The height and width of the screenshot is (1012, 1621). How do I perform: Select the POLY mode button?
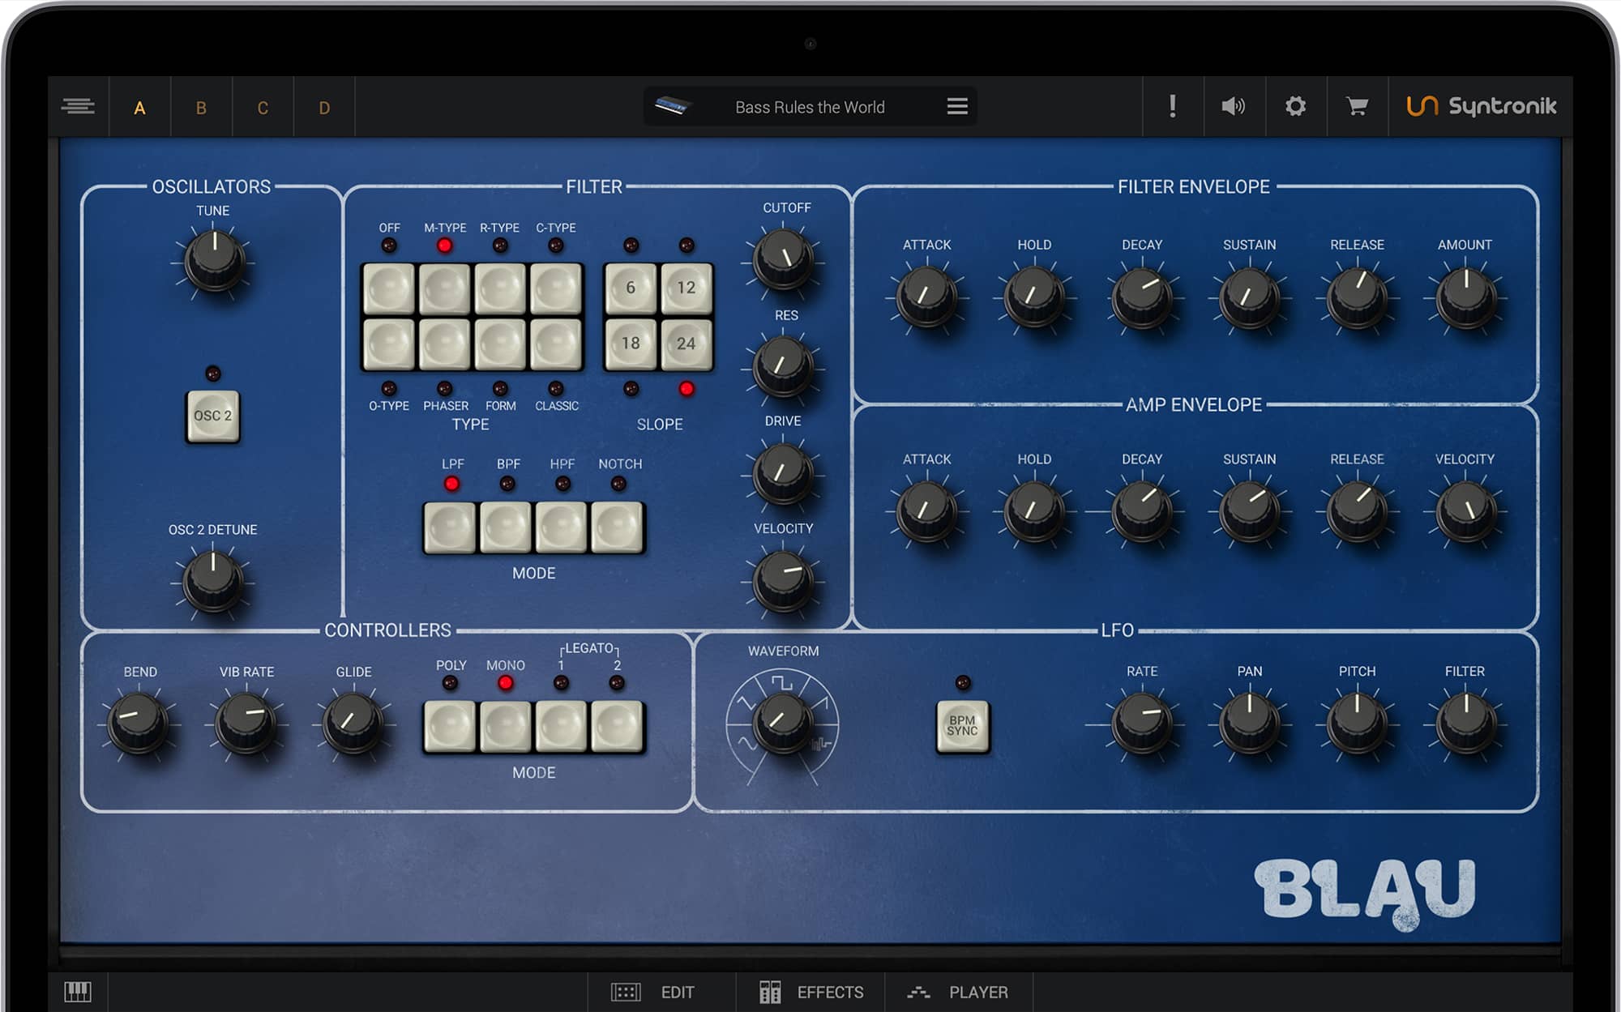click(x=450, y=726)
